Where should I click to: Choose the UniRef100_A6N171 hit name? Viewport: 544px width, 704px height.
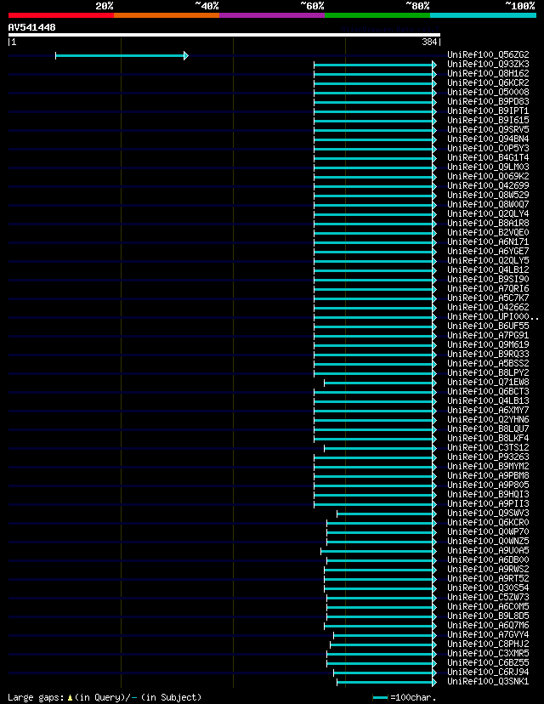[488, 242]
